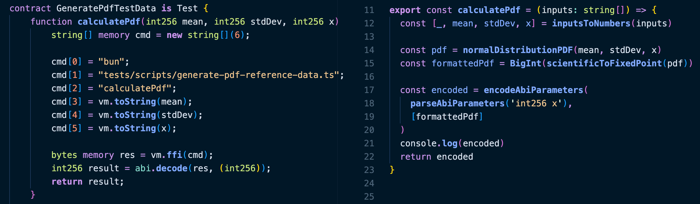Click the calculatePdf function name in Solidity
Image resolution: width=700 pixels, height=204 pixels.
point(109,22)
